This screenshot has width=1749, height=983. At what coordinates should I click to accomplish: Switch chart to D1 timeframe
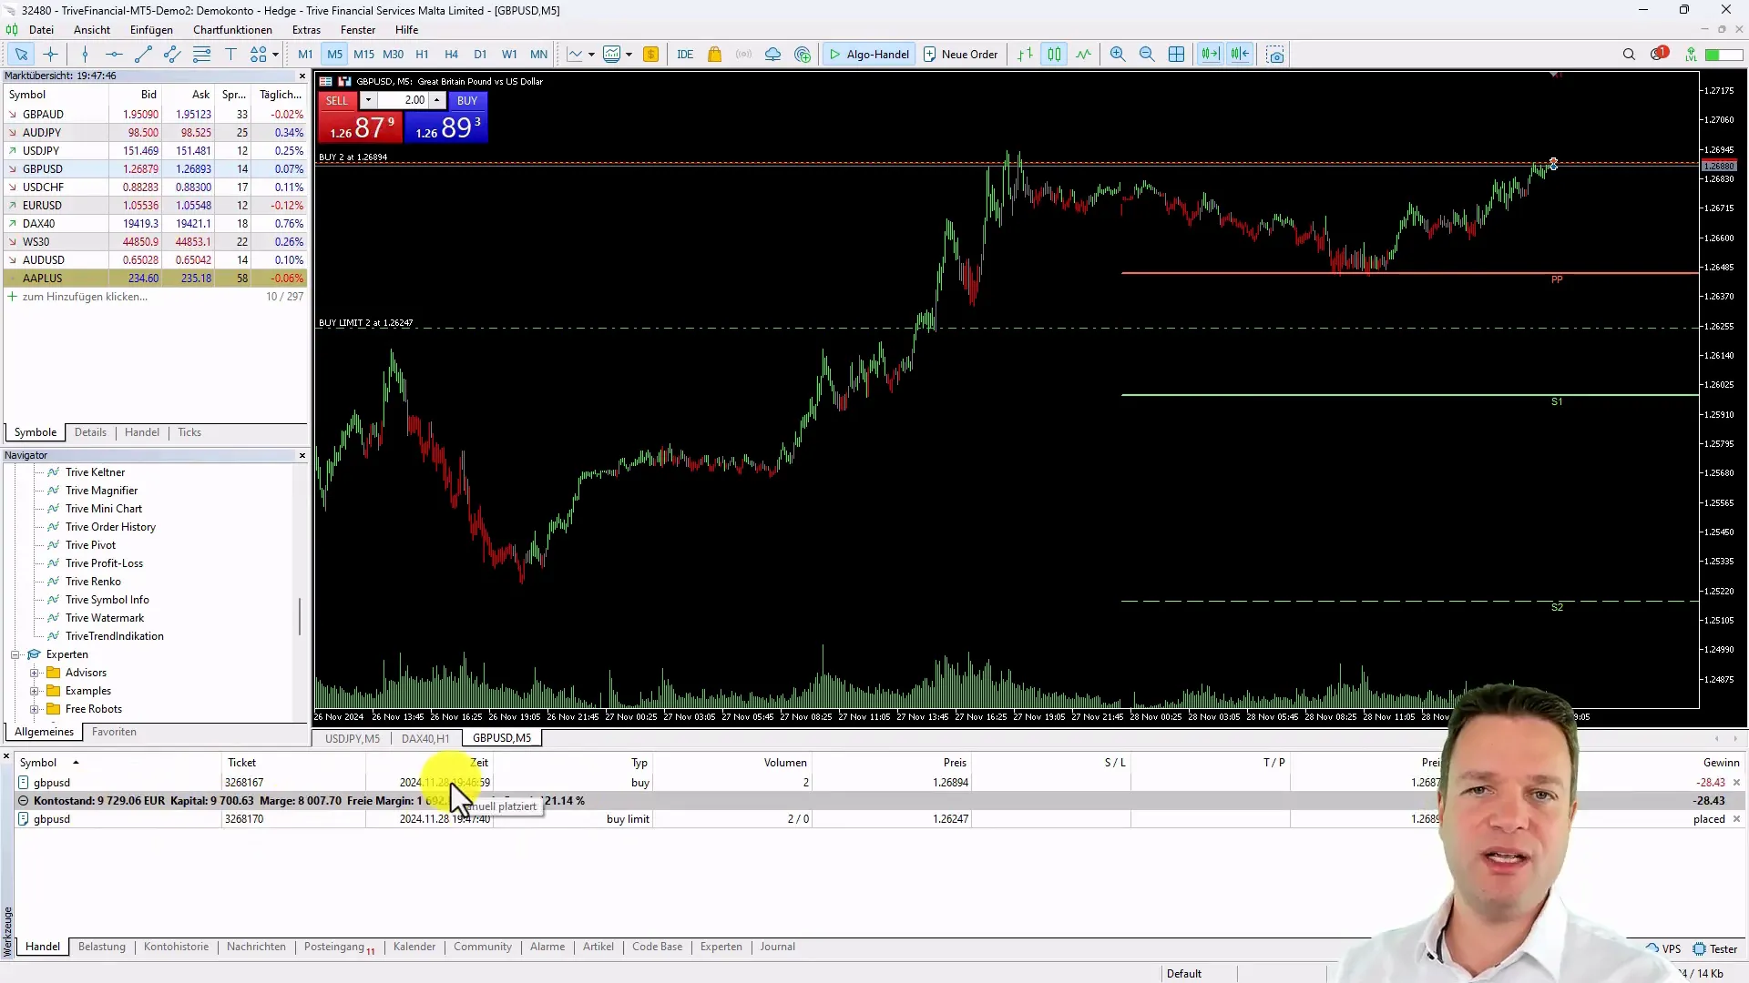pyautogui.click(x=480, y=55)
